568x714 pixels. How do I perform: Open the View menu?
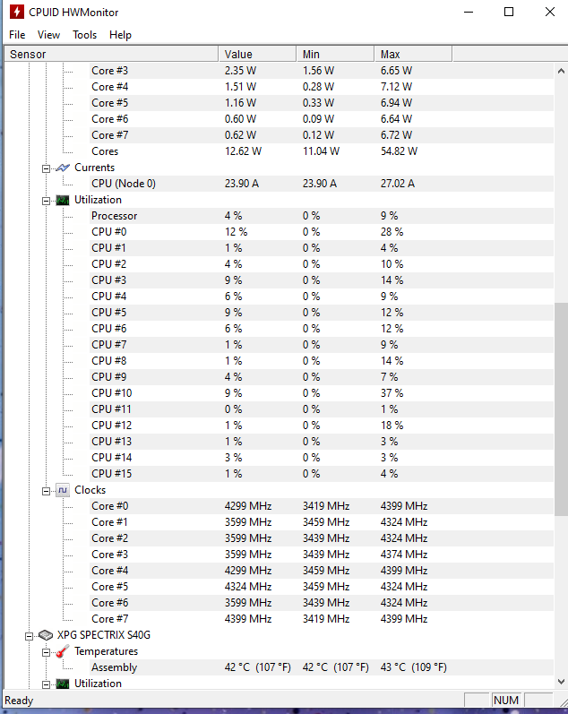pos(48,35)
